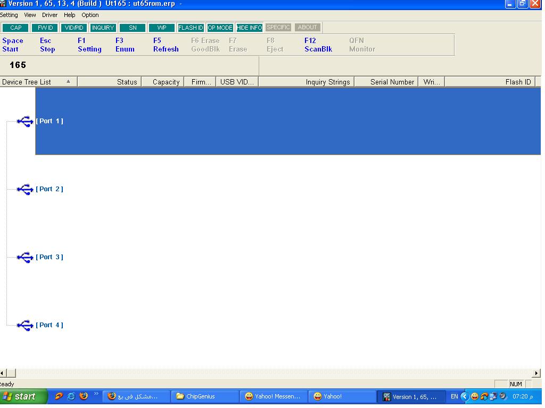Click the Flash ID column header
Viewport: 545px width, 408px height.
(x=490, y=82)
